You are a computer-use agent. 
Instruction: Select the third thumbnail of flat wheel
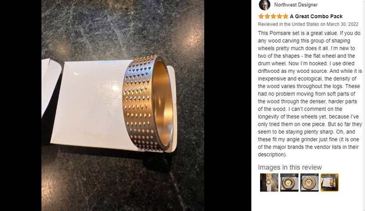[309, 182]
